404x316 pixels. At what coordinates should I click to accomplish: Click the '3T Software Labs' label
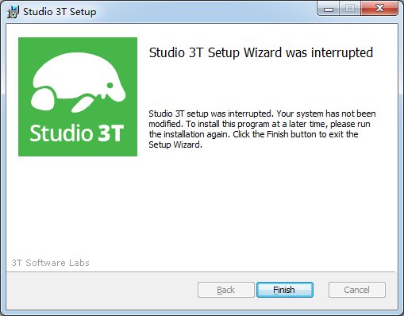click(50, 263)
